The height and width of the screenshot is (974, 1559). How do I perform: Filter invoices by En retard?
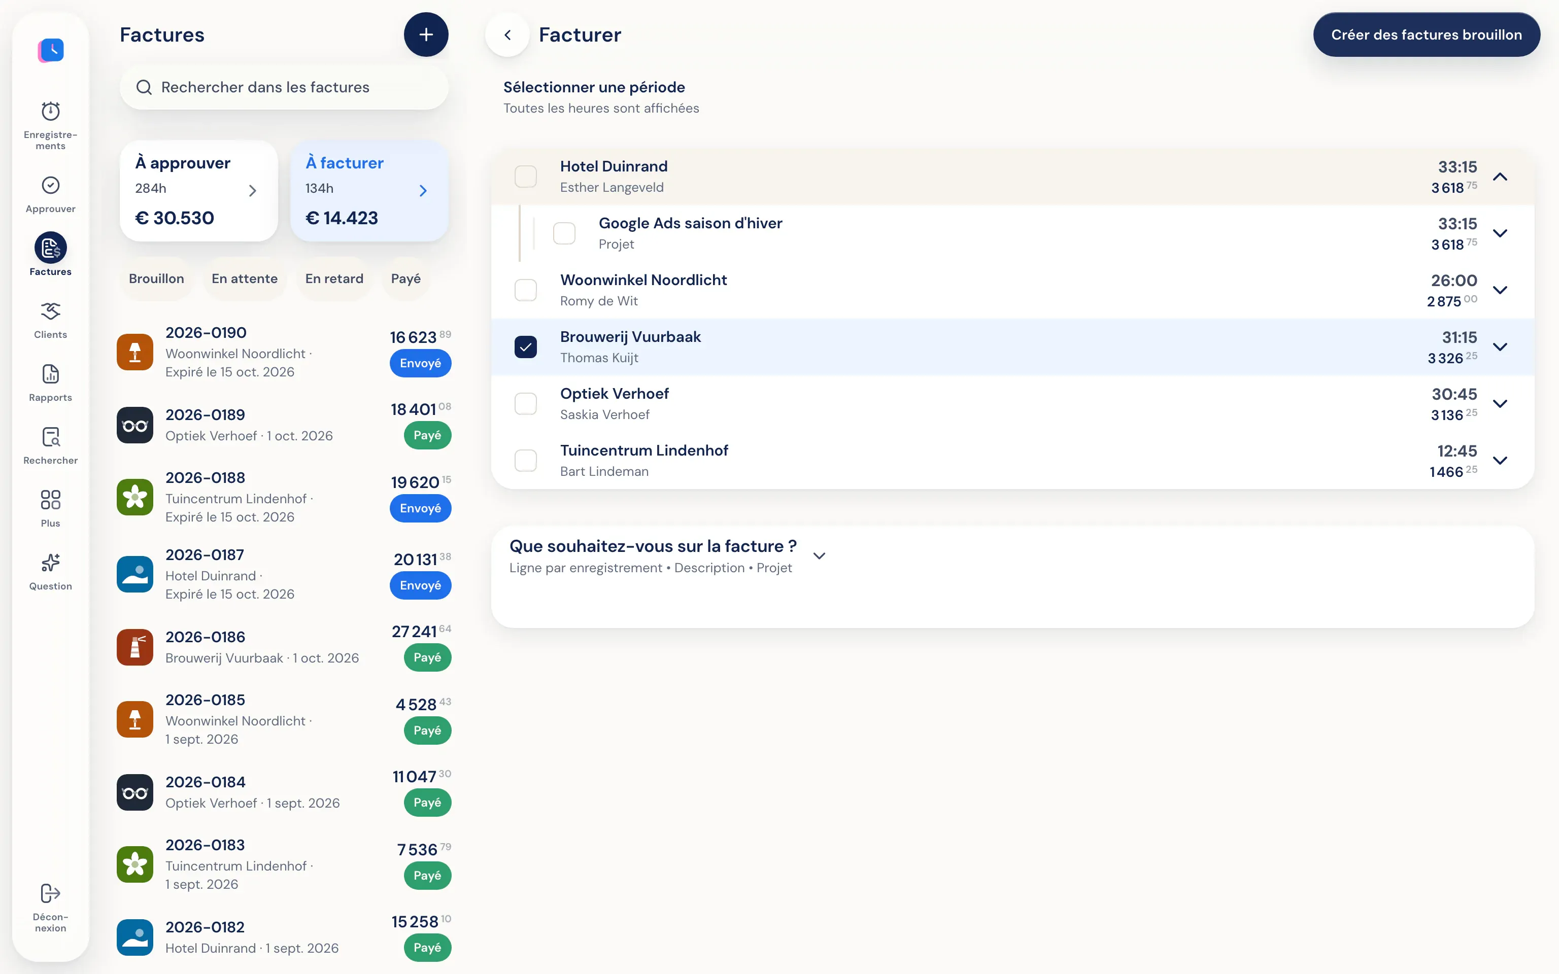(x=334, y=279)
